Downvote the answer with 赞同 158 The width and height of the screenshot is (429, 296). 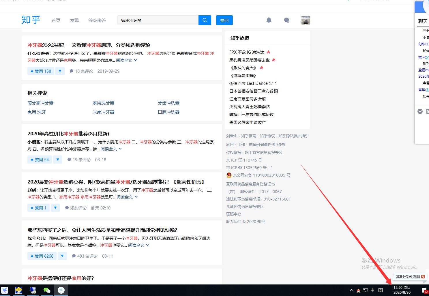pos(60,71)
